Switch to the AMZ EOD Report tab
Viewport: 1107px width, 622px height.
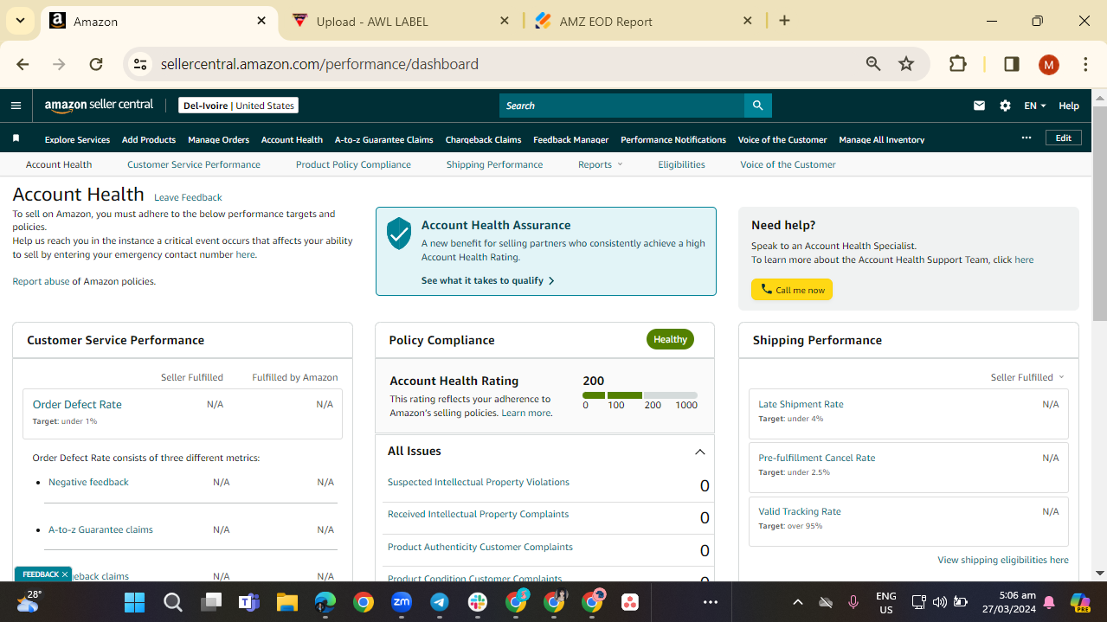[x=643, y=21]
